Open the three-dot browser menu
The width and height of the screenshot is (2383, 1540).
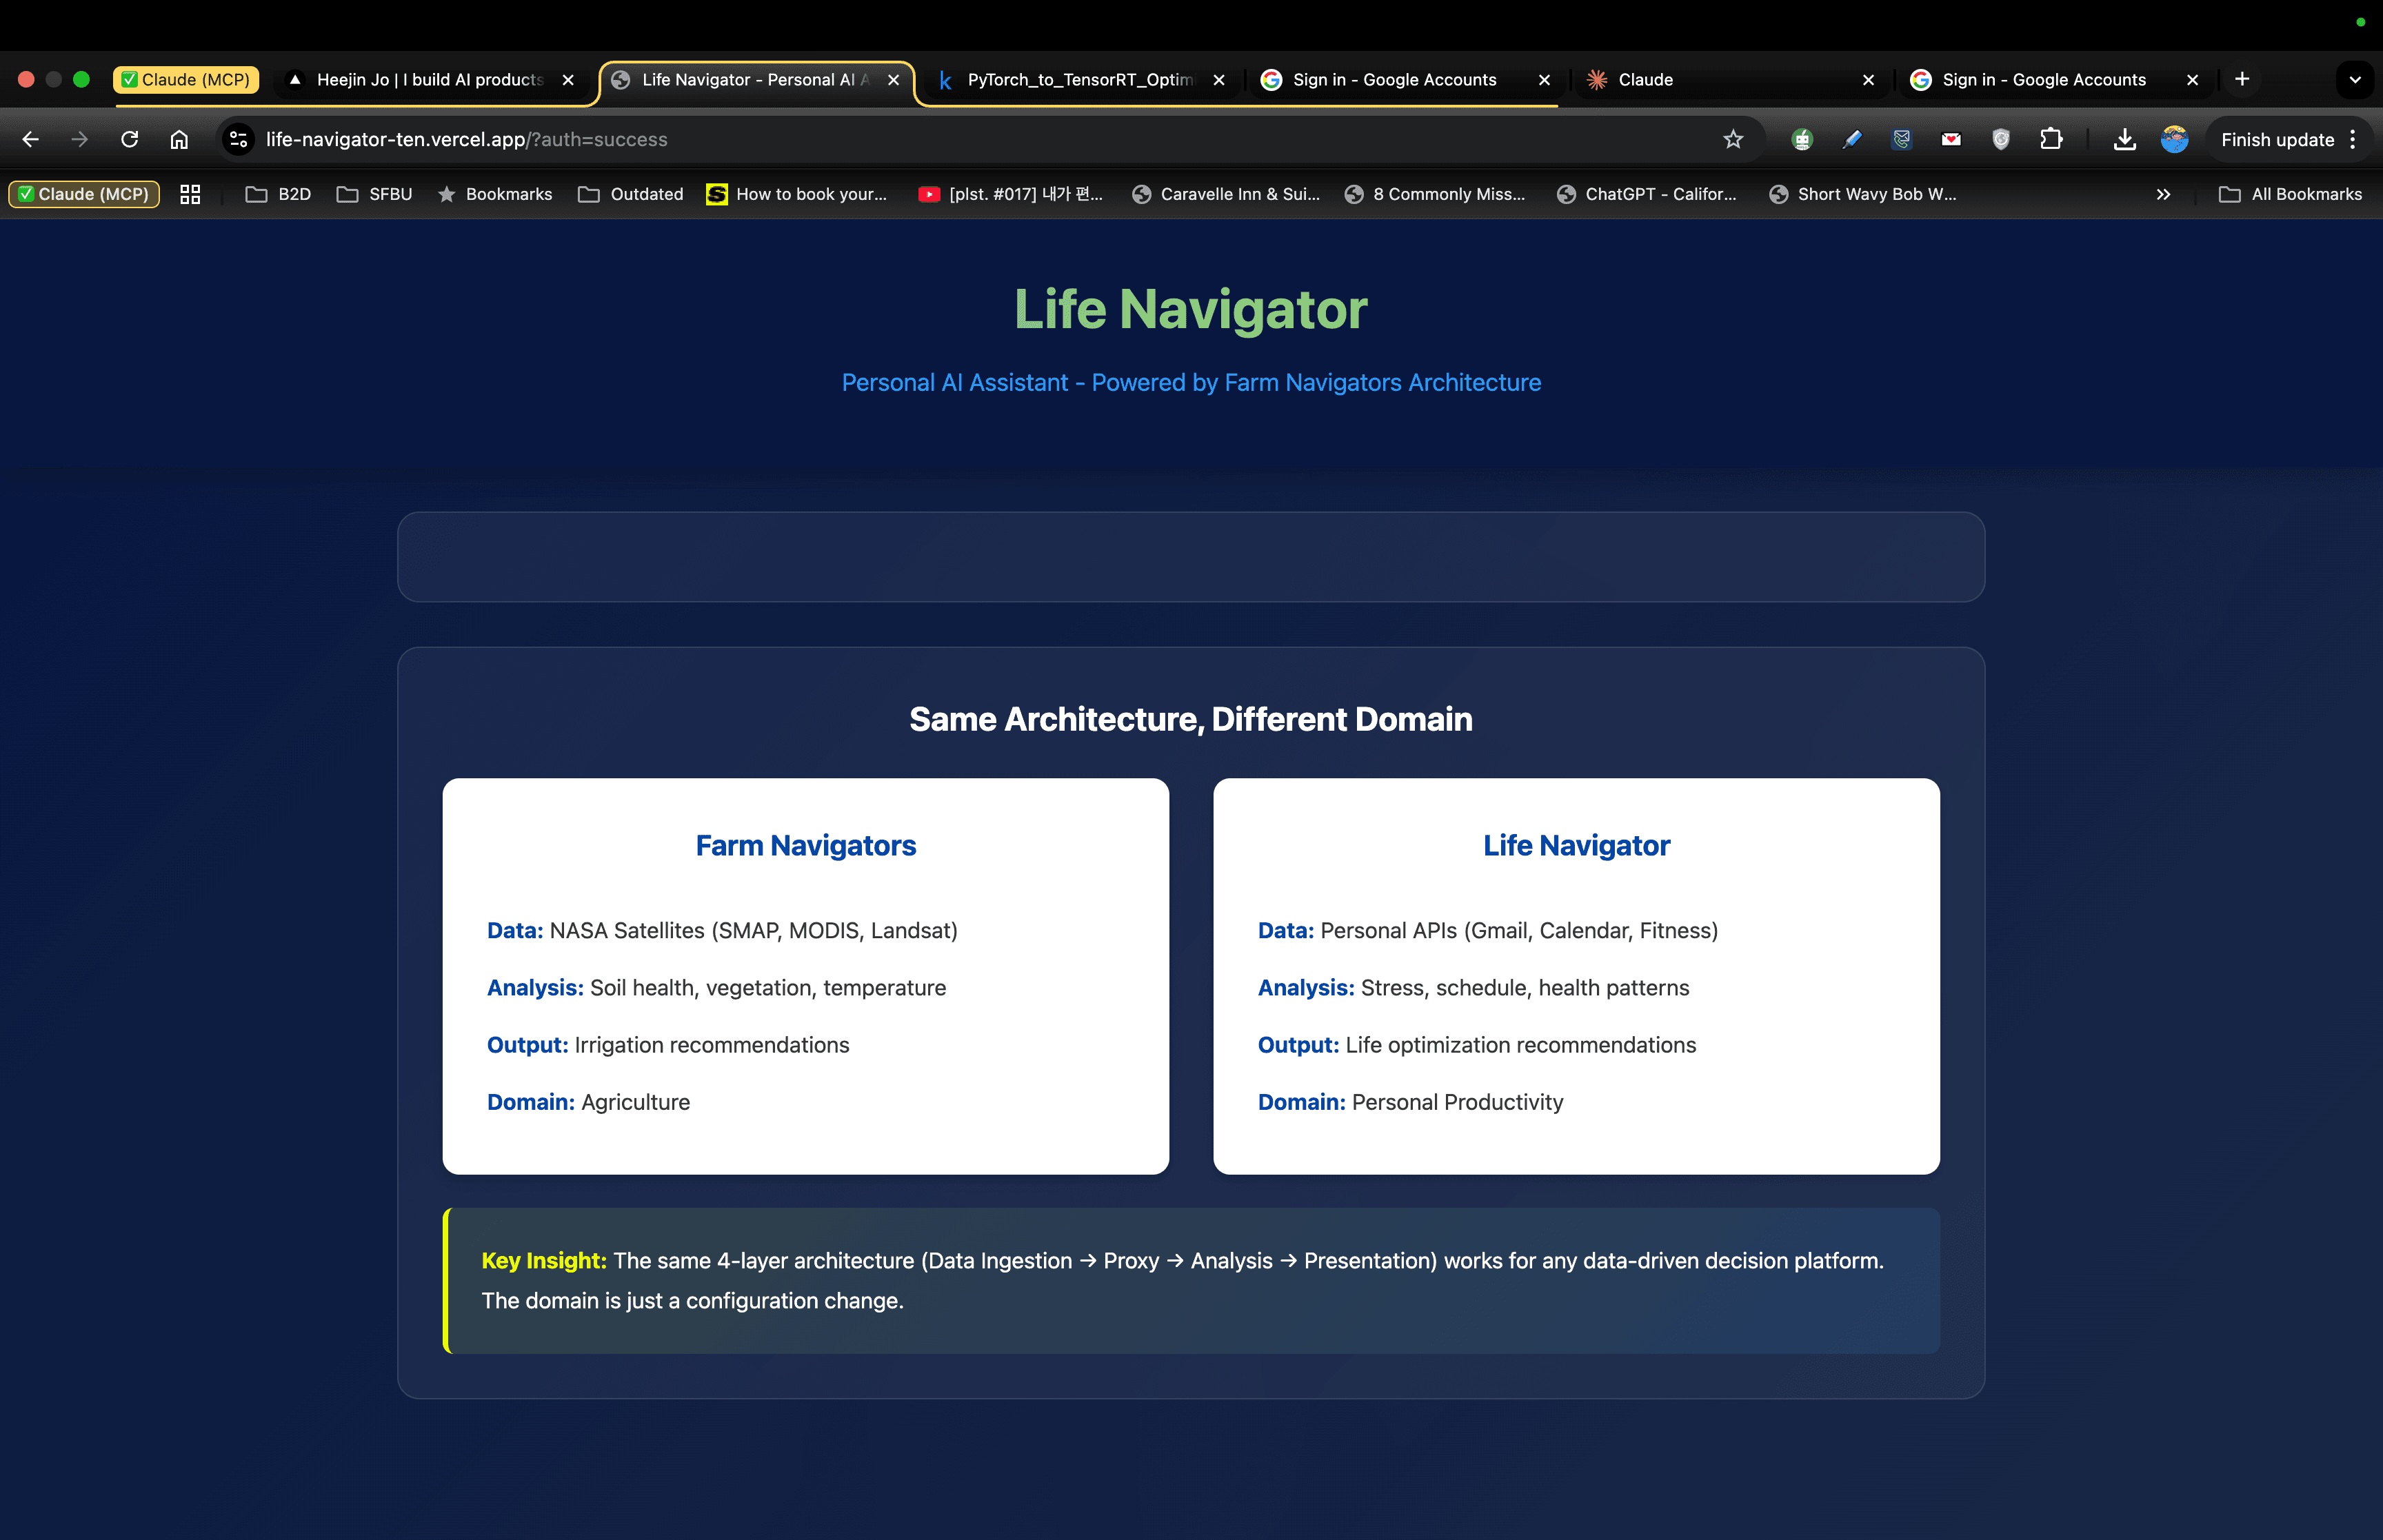pos(2354,139)
